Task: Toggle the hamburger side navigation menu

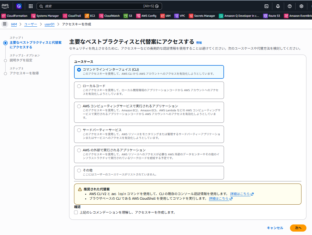Action: 5,24
